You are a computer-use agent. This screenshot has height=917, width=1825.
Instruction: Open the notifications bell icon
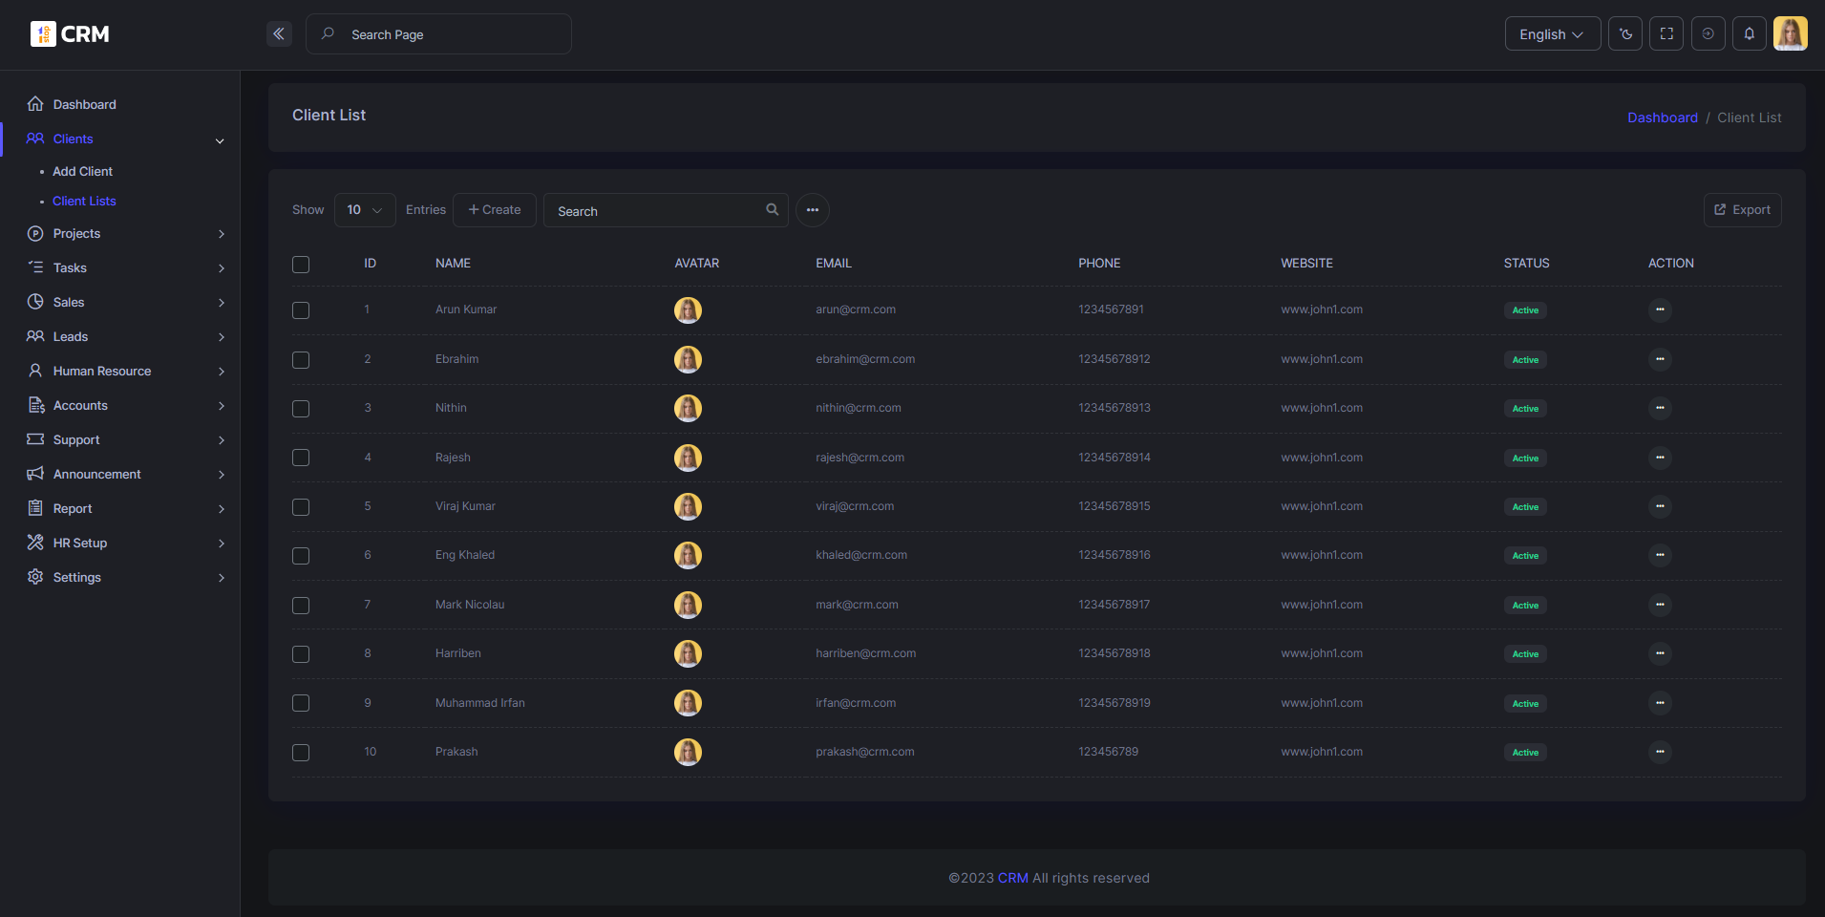point(1750,34)
